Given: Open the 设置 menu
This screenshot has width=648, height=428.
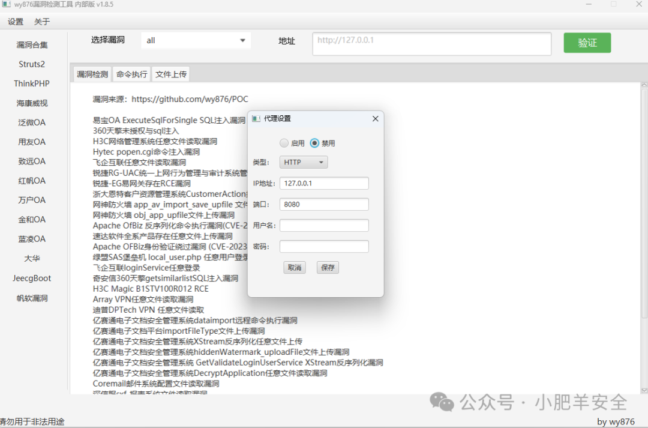Looking at the screenshot, I should point(16,22).
